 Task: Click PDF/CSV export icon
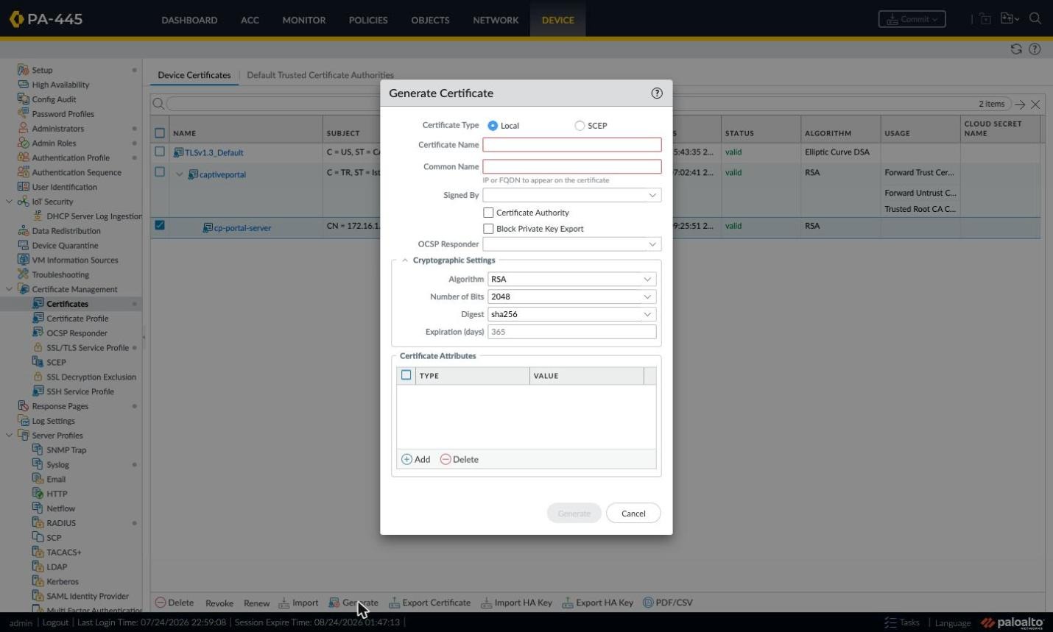click(648, 603)
